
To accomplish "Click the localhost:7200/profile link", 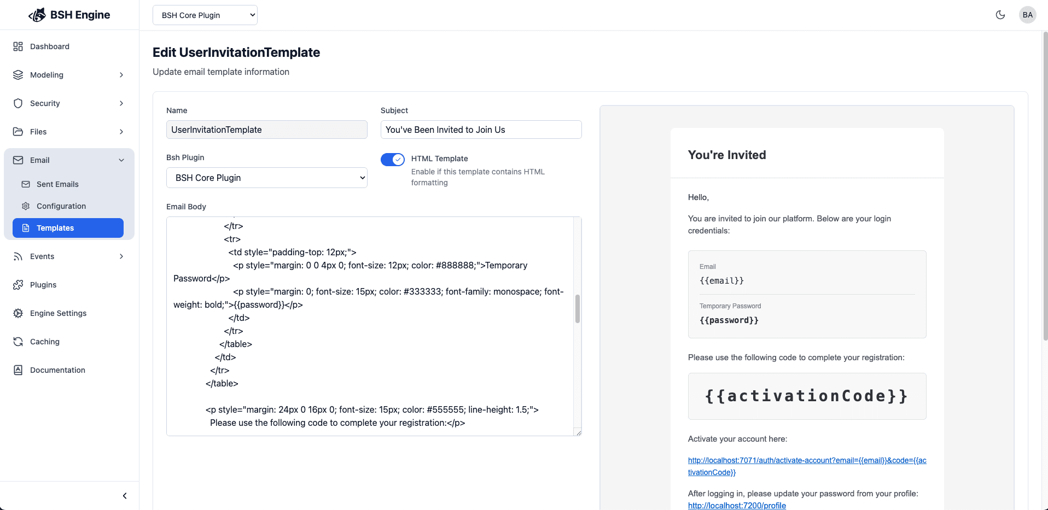I will tap(736, 506).
